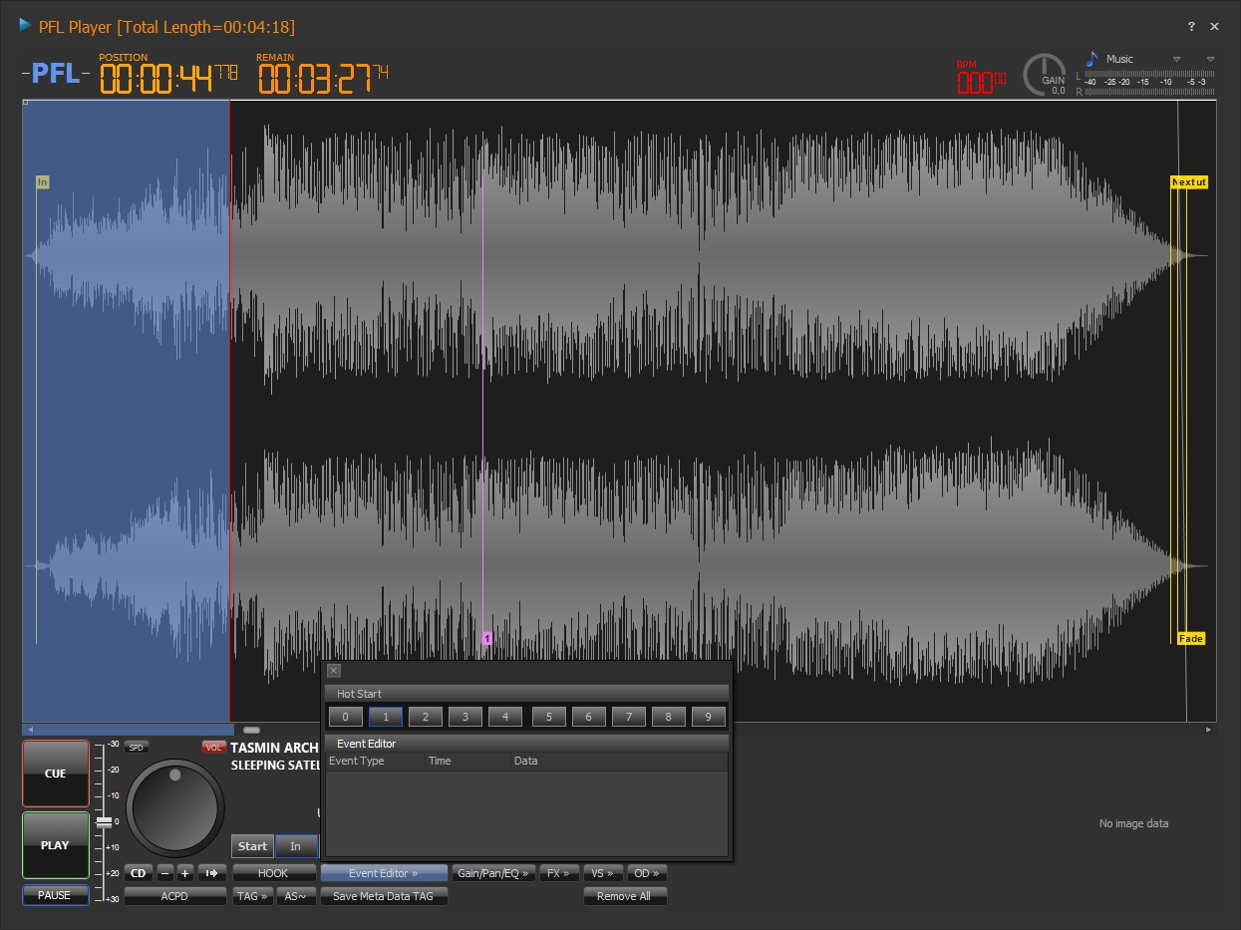The width and height of the screenshot is (1241, 930).
Task: Click the SLEEPING SATEL song title text
Action: click(275, 766)
